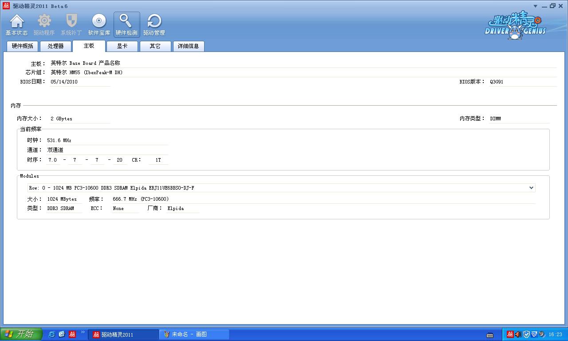
Task: Select the 硬件检测 magnifier icon
Action: point(126,25)
